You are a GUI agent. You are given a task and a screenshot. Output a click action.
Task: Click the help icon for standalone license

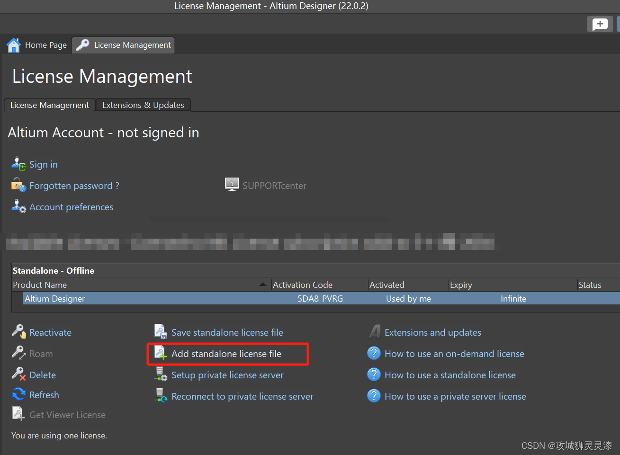point(374,375)
